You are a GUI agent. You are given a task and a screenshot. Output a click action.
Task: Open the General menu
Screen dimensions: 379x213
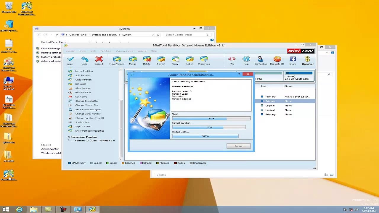(70, 51)
